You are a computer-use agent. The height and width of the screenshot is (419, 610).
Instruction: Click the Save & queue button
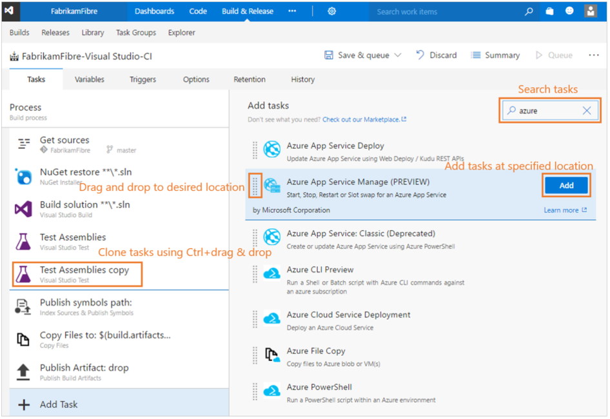357,55
